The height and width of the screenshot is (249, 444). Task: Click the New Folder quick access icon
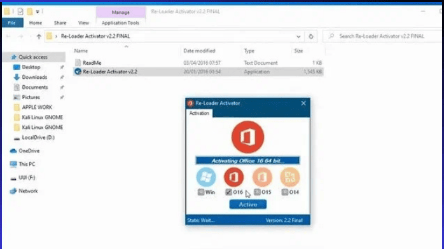click(x=30, y=11)
